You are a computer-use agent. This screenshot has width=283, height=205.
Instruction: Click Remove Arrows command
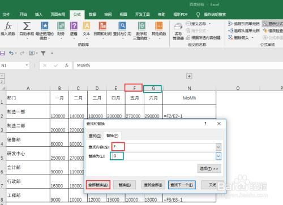pyautogui.click(x=241, y=38)
